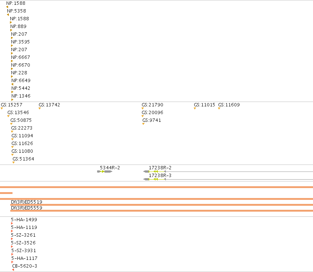
Task: Click the down triangle under GS:15257
Action: (x=2, y=109)
